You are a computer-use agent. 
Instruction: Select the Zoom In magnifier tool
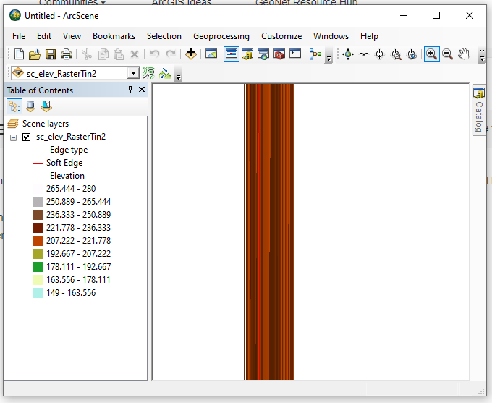point(431,54)
